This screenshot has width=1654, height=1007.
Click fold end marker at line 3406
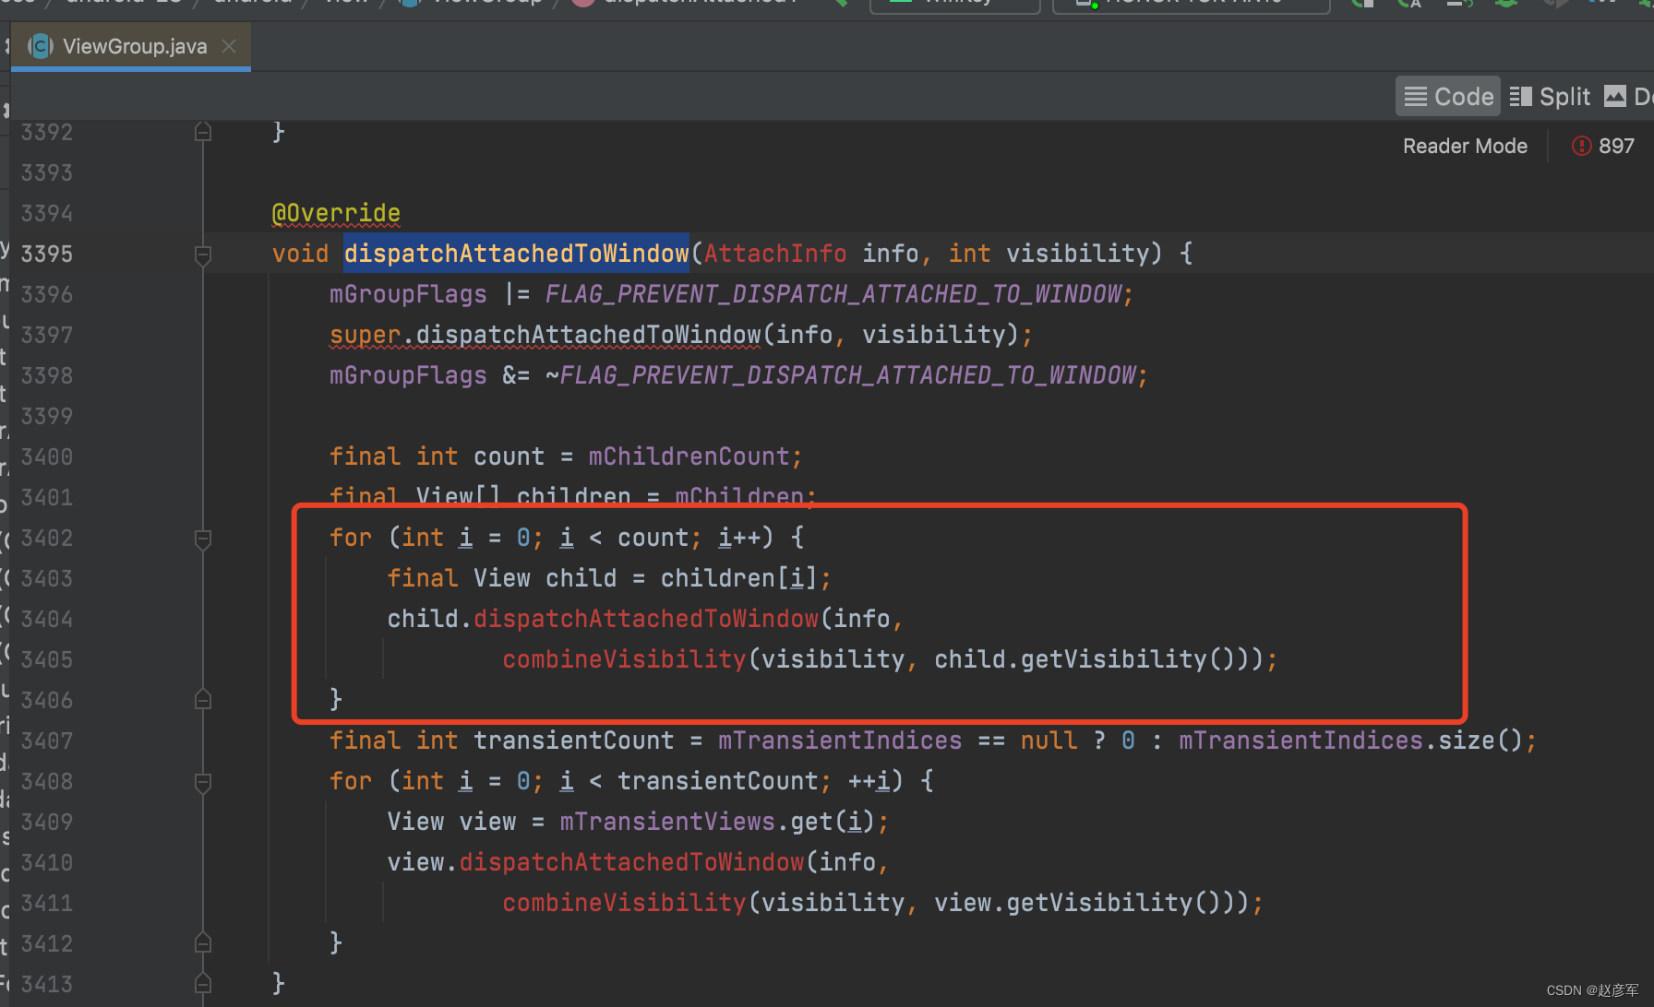click(x=203, y=700)
